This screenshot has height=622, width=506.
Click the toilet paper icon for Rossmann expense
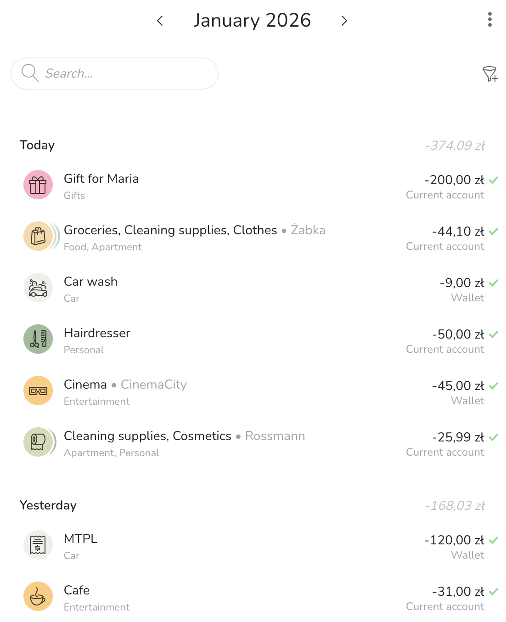[38, 442]
